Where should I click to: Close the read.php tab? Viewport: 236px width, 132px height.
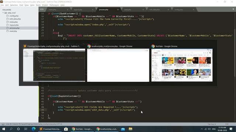pyautogui.click(x=143, y=10)
